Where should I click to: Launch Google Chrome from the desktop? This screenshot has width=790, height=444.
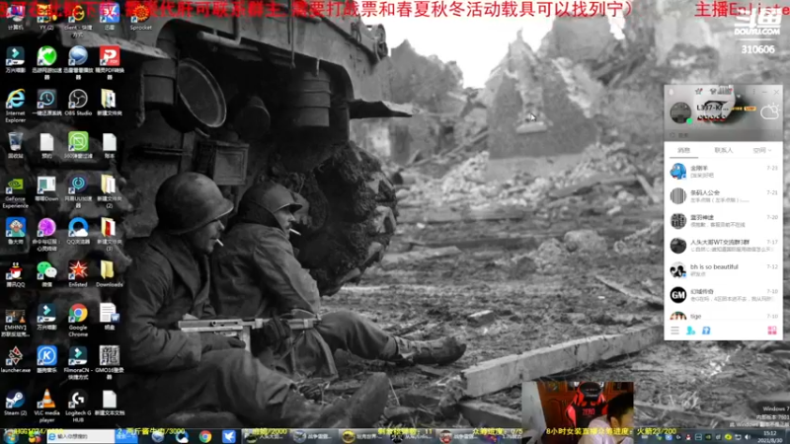click(78, 320)
